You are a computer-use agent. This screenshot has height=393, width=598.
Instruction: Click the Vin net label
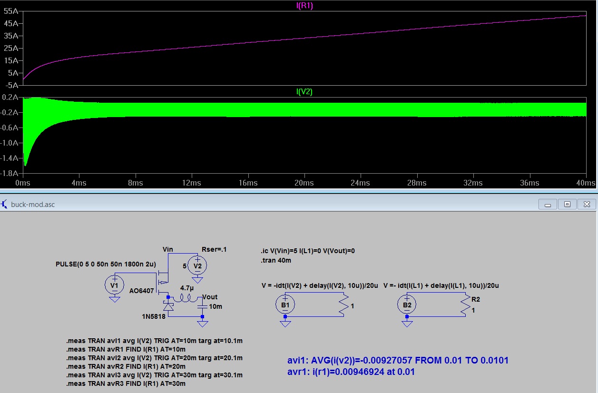click(168, 249)
